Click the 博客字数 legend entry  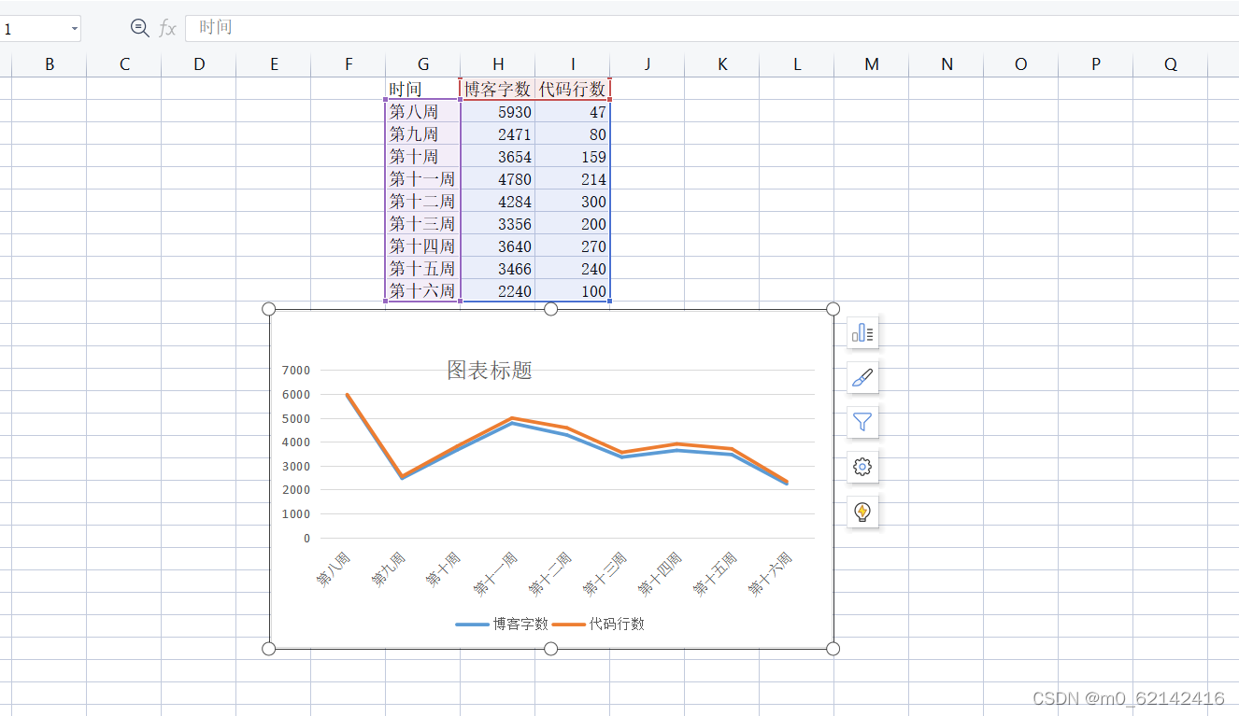pos(502,624)
